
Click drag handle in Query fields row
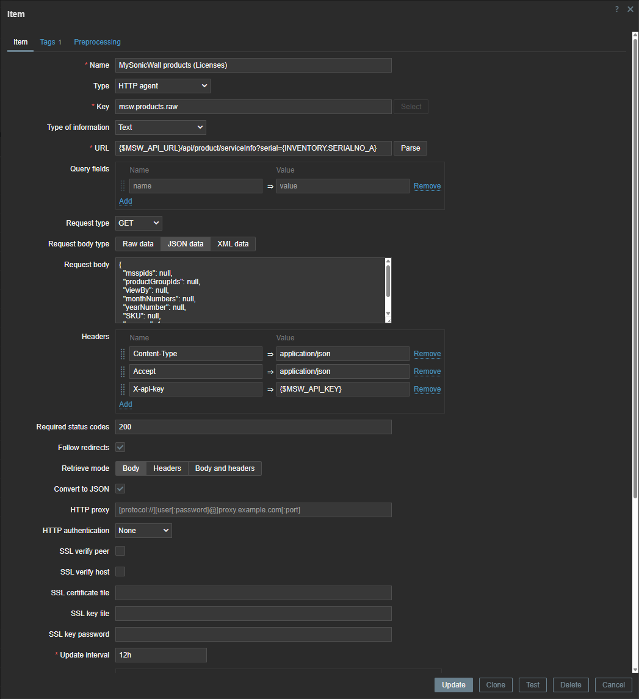point(123,186)
